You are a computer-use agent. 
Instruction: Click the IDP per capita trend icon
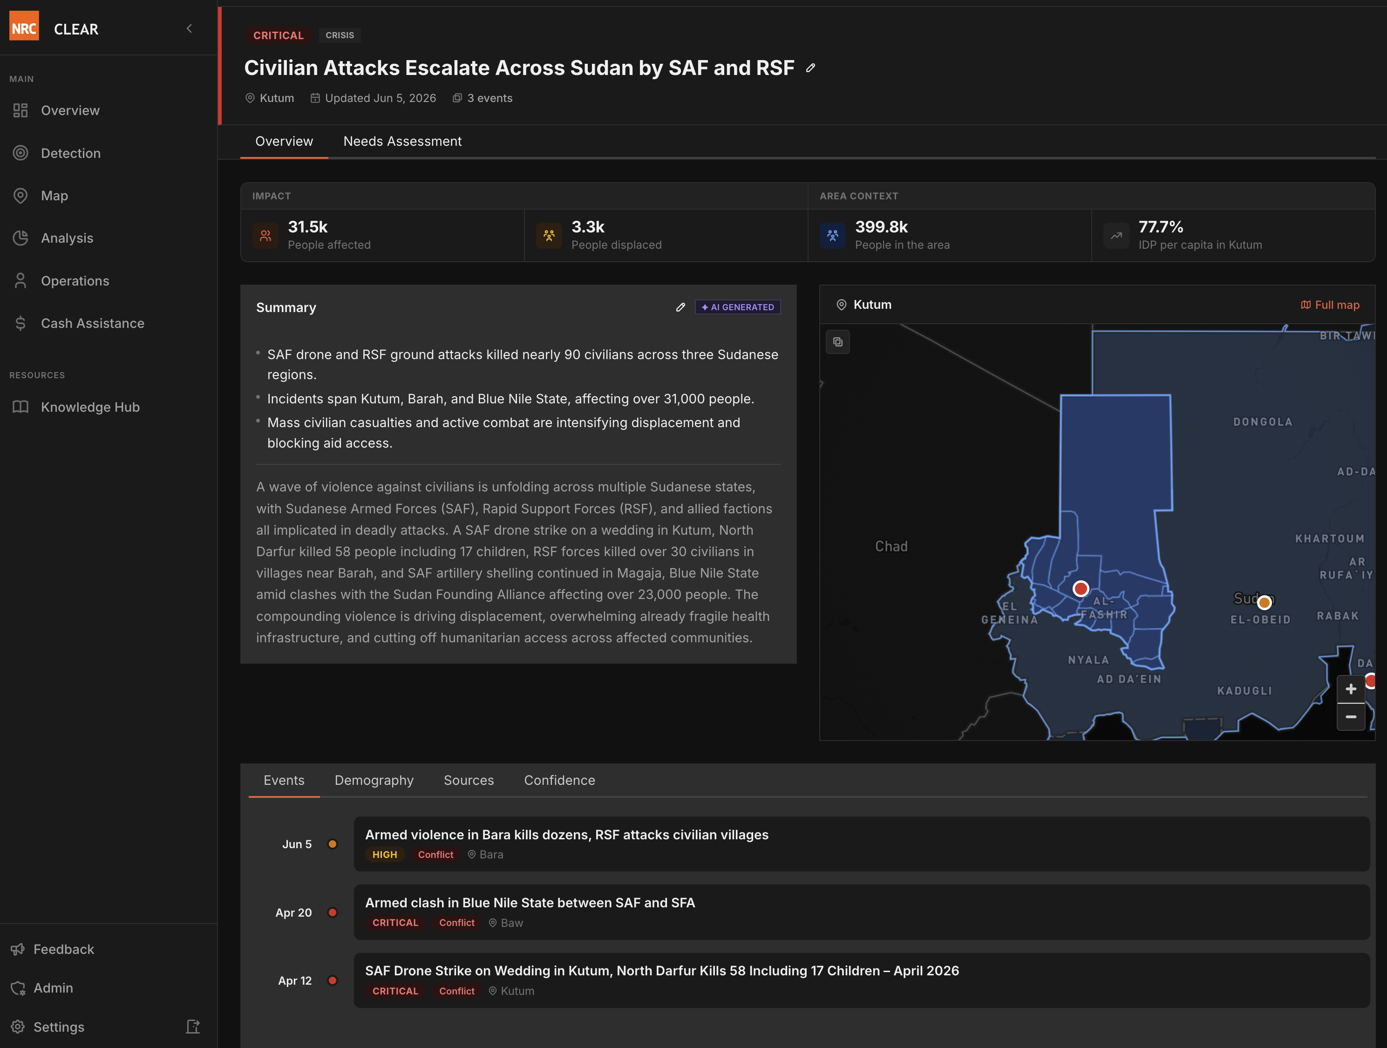coord(1116,236)
